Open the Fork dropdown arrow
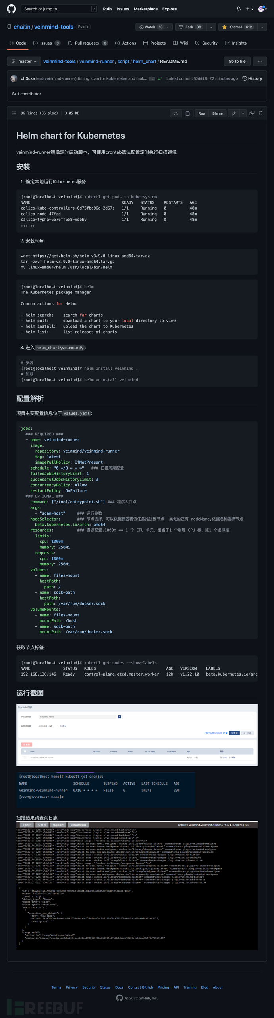The width and height of the screenshot is (274, 1018). tap(212, 27)
